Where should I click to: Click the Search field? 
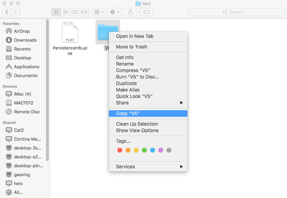236,12
